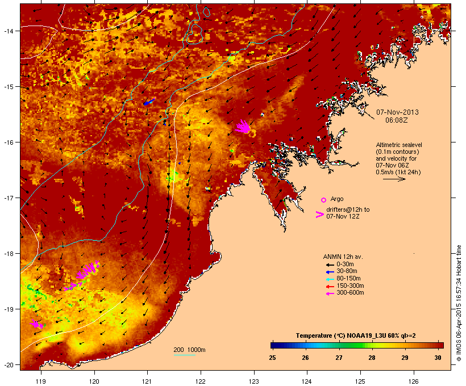Click the latitude axis label -20
The width and height of the screenshot is (466, 386).
8,365
